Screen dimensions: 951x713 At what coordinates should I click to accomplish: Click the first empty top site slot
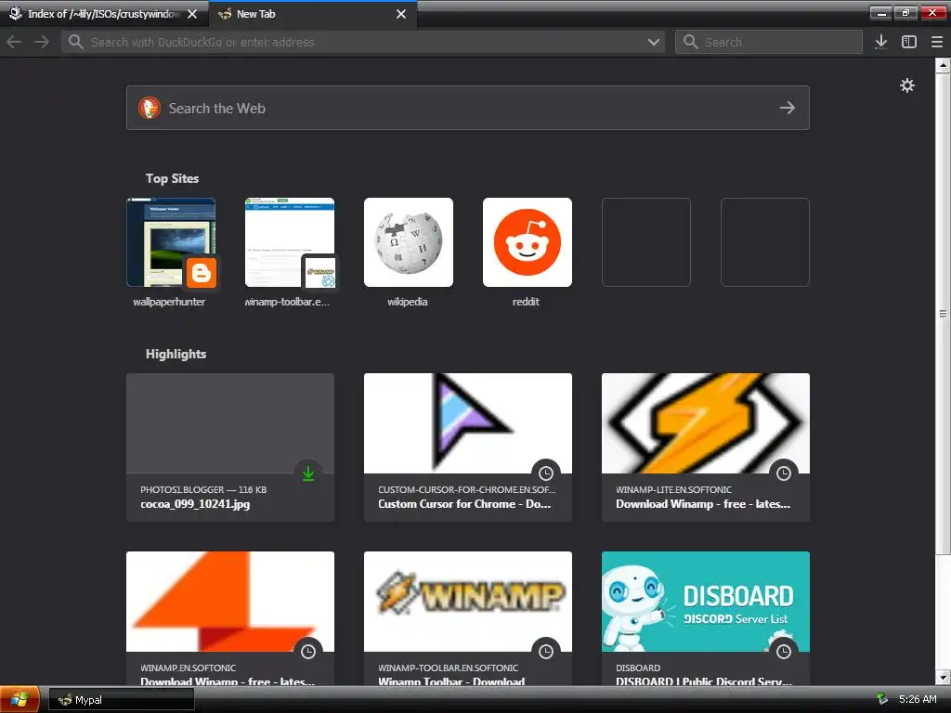(646, 242)
